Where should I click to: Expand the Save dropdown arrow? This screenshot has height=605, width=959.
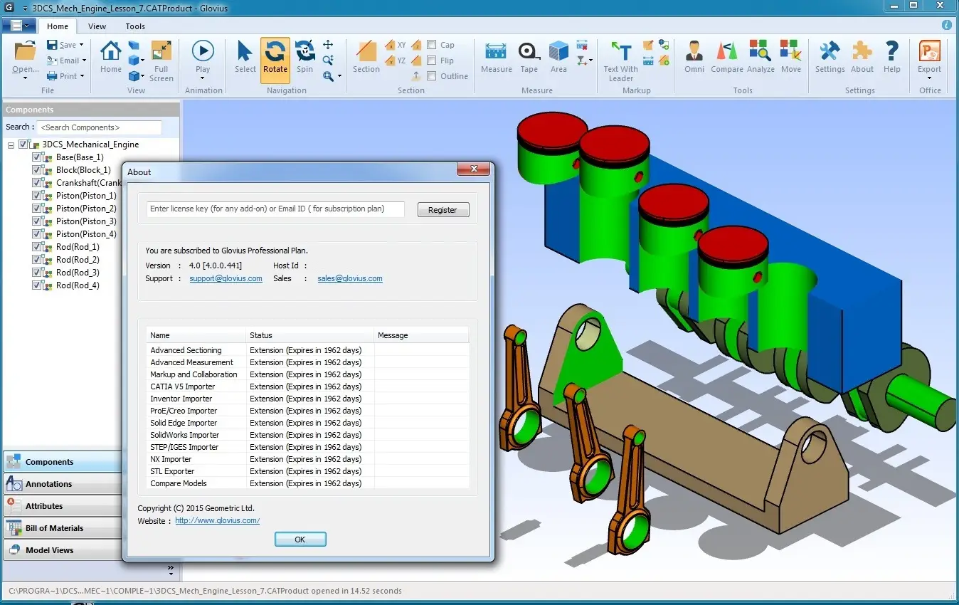[81, 45]
